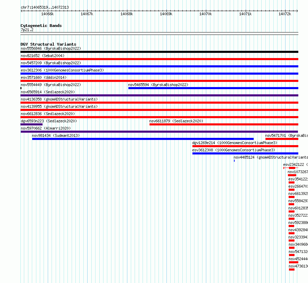This screenshot has height=283, width=308.
Task: Open the nsv323394 variant label
Action: pos(298,237)
